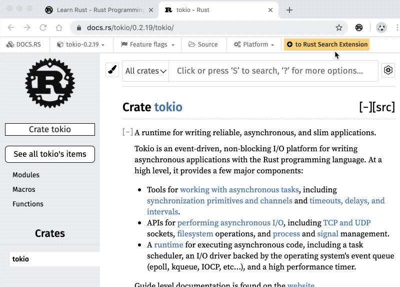Bookmark this page with the star

point(339,28)
